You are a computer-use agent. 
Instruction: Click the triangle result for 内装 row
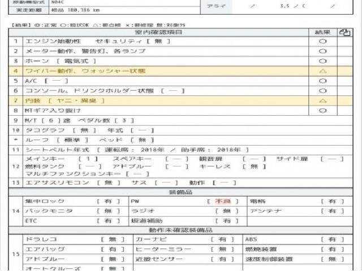323,101
